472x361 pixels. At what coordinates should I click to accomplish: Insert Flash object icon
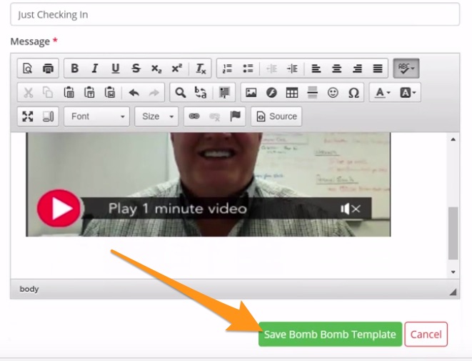click(x=271, y=92)
